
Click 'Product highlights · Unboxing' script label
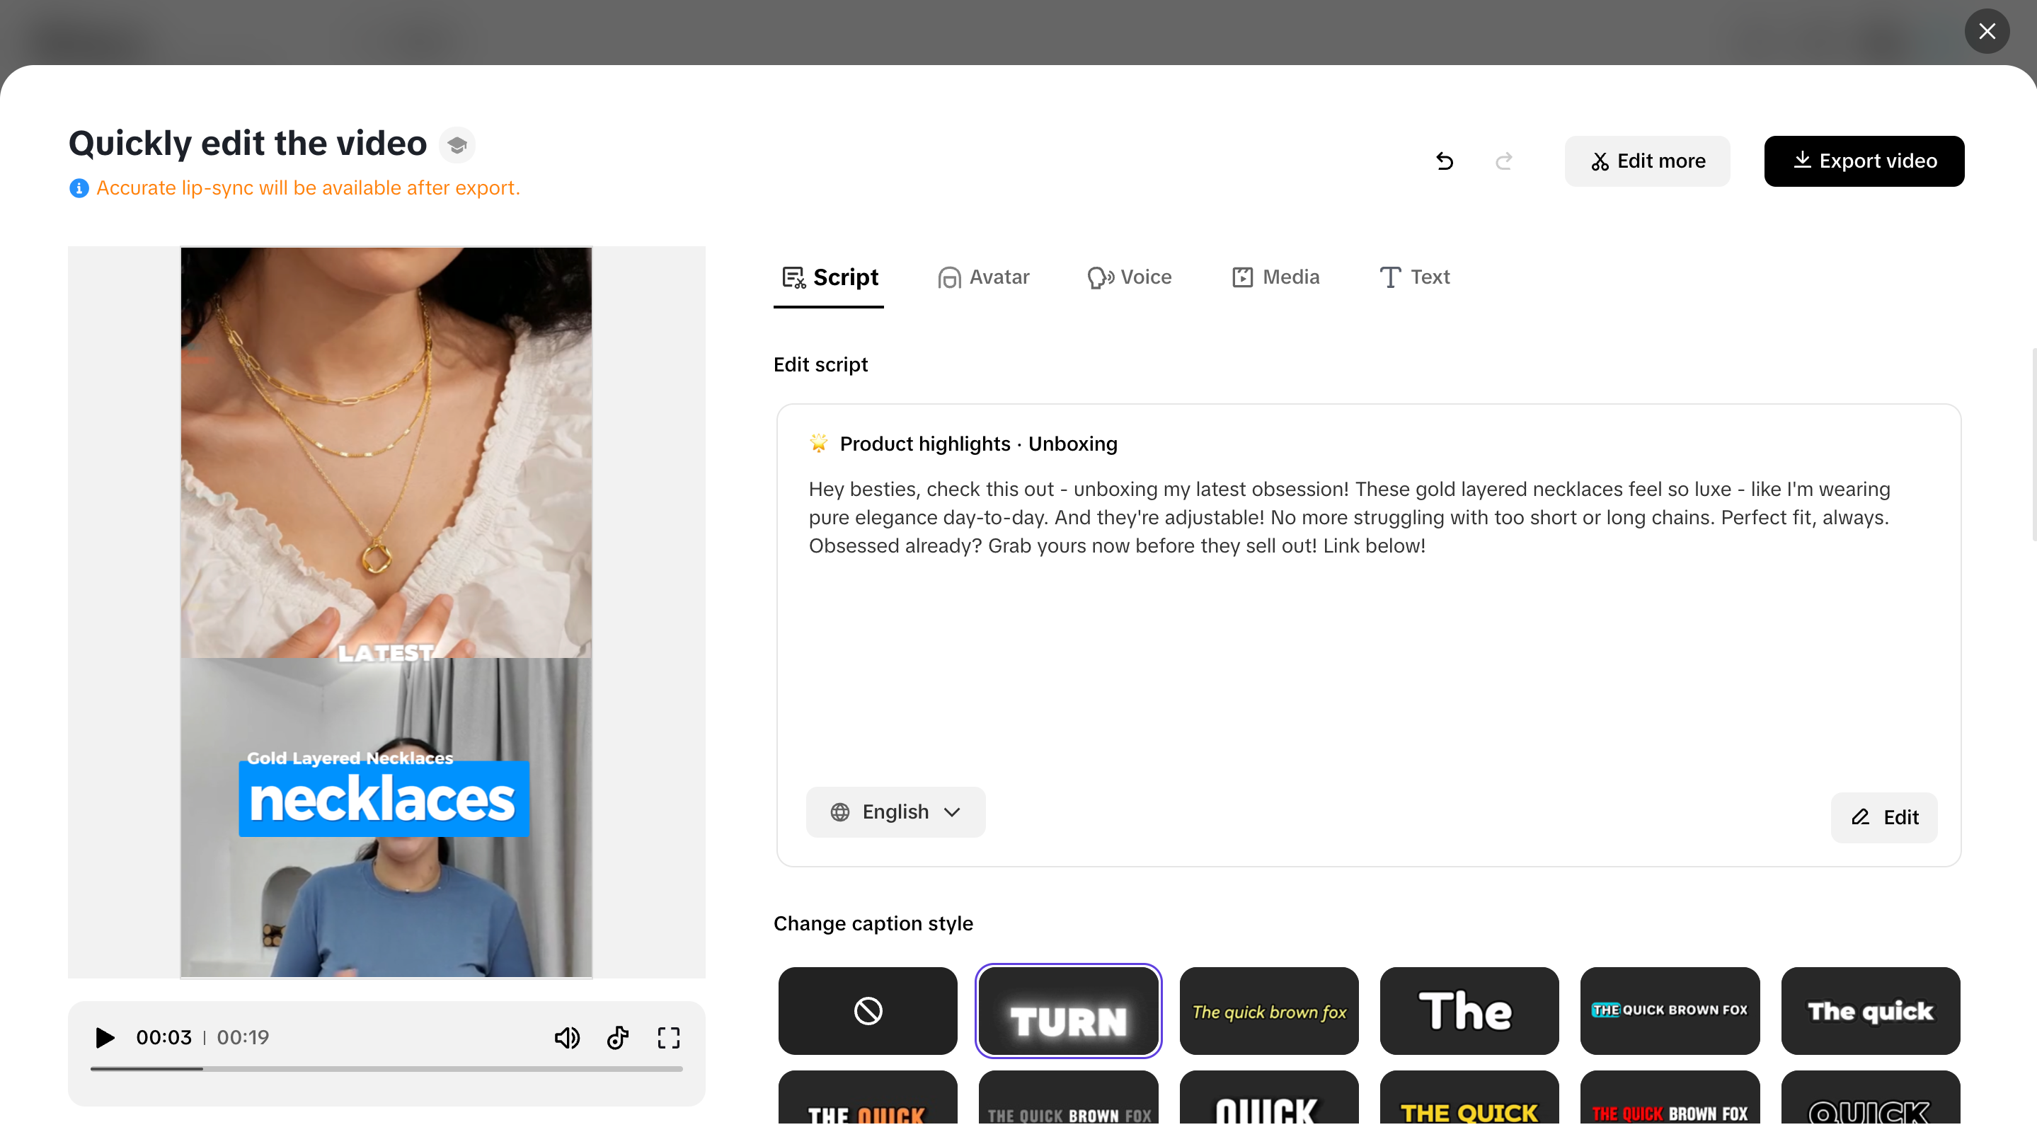point(978,444)
